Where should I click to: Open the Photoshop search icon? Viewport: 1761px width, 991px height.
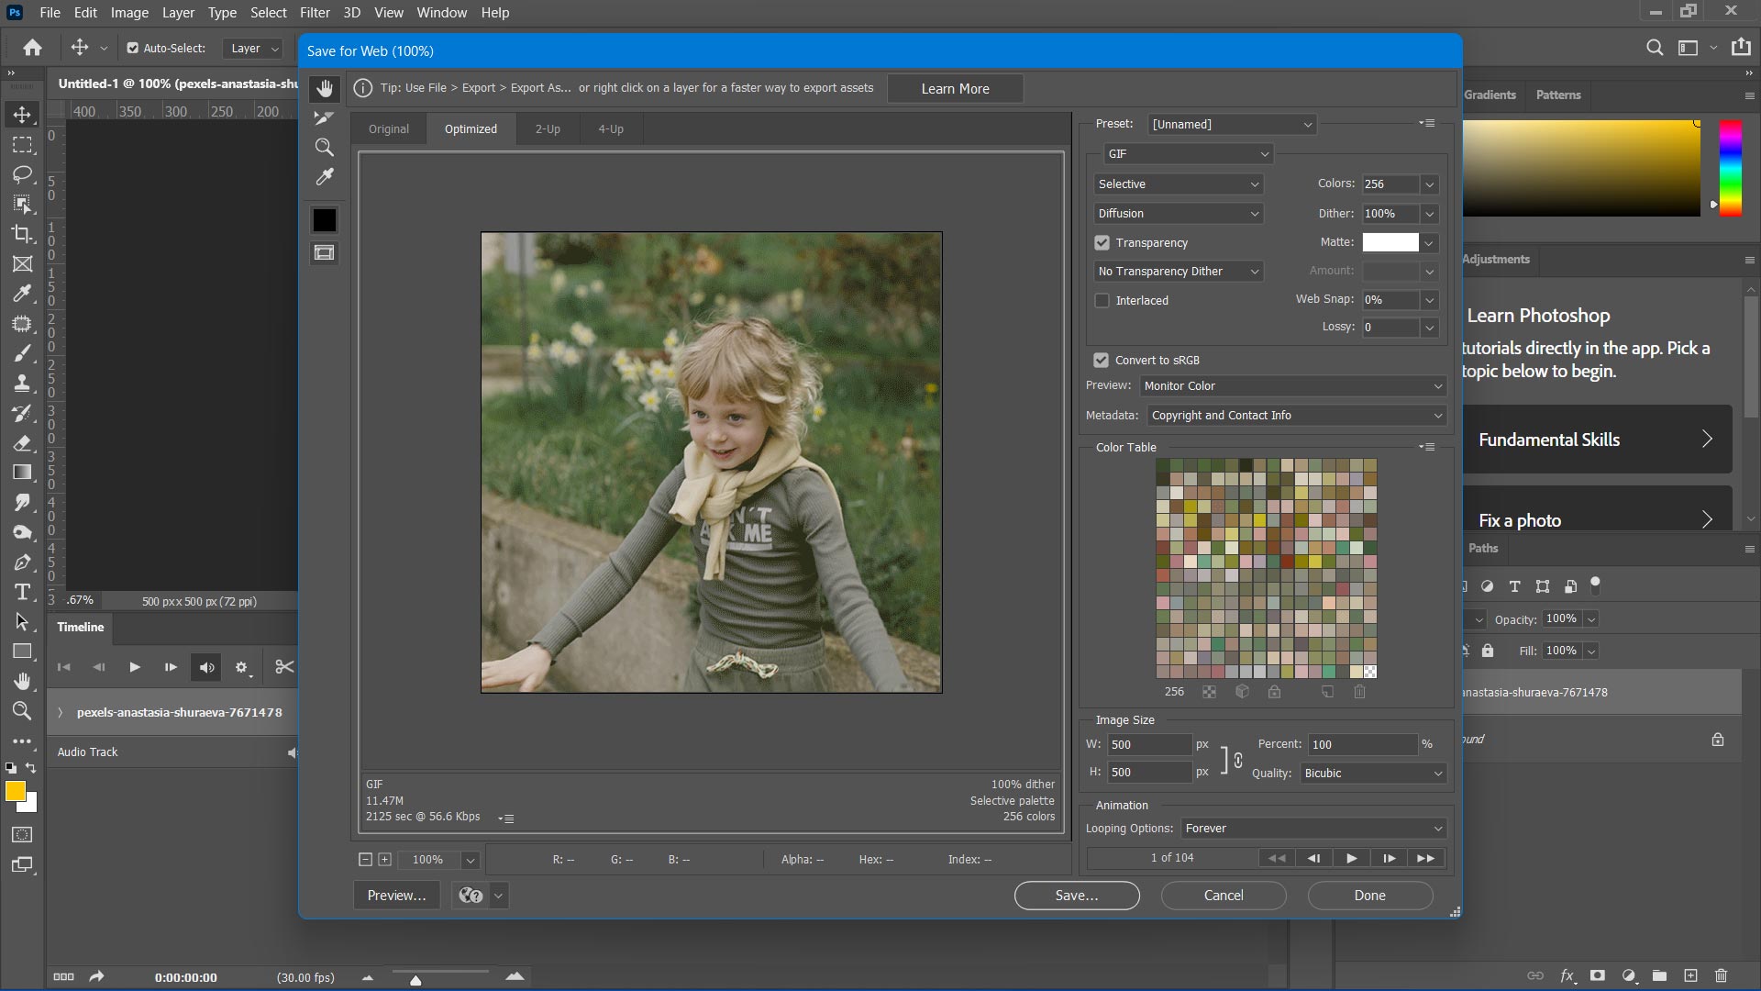point(1655,48)
